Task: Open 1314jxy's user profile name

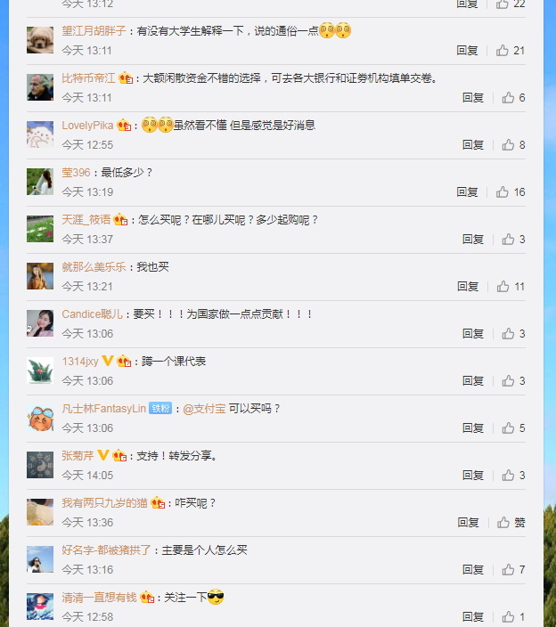Action: (x=80, y=361)
